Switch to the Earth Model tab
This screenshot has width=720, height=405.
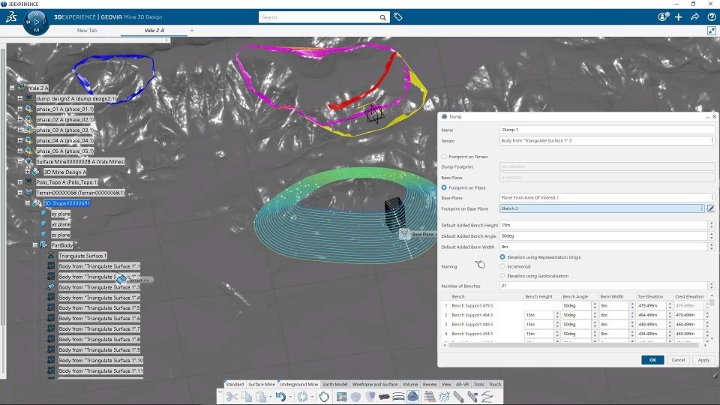click(x=335, y=384)
